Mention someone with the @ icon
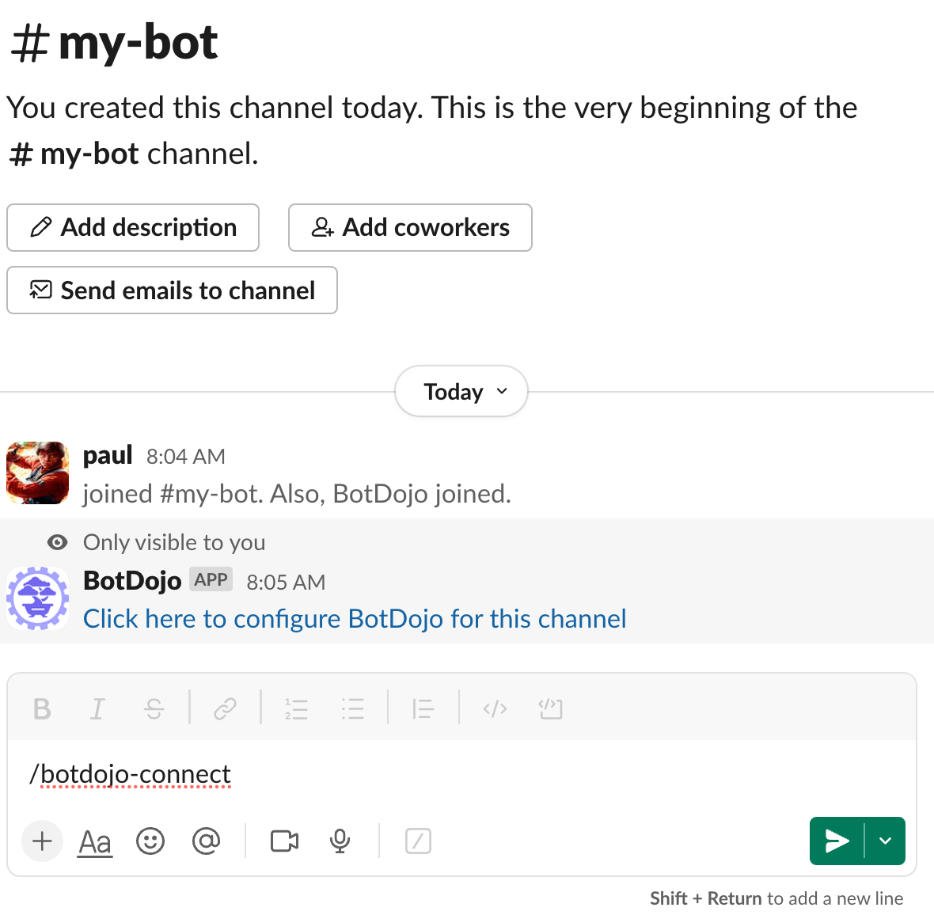934x915 pixels. 206,841
